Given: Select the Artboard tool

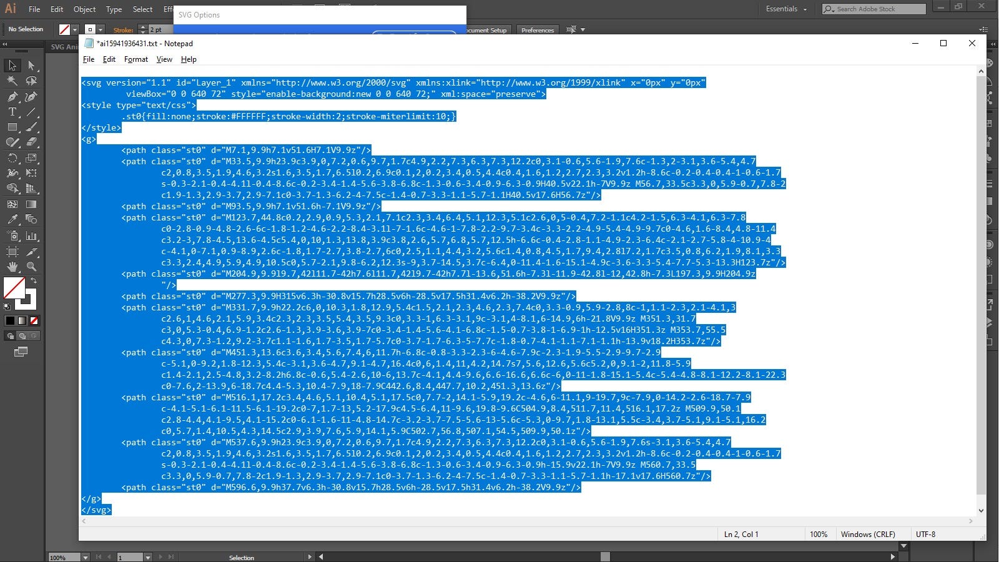Looking at the screenshot, I should [x=12, y=252].
